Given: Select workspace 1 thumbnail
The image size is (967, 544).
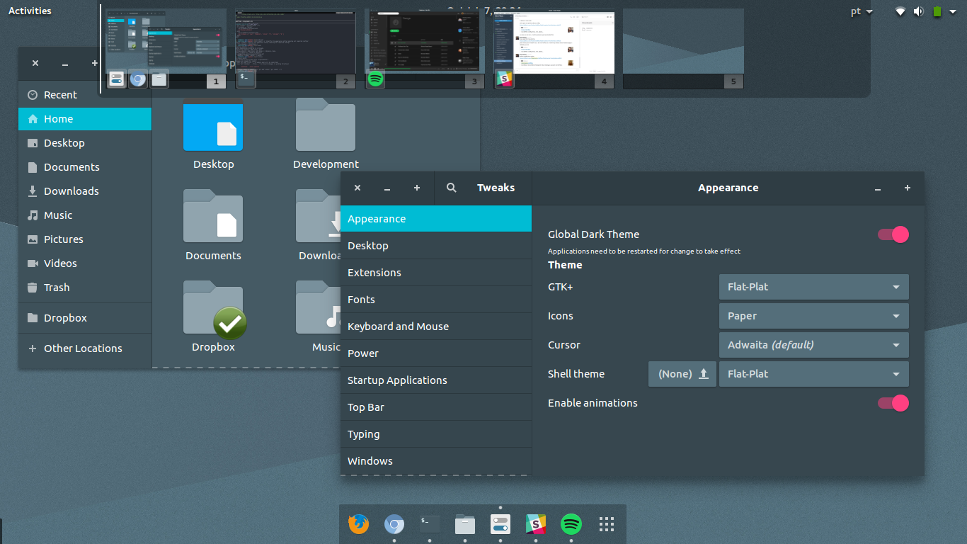Looking at the screenshot, I should tap(166, 48).
